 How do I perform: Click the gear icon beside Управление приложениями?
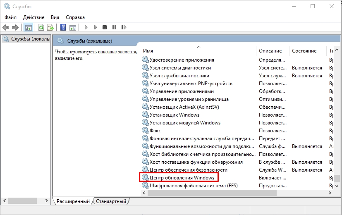[146, 91]
